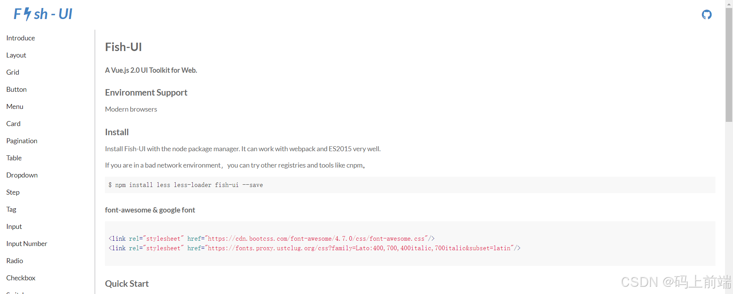Click the Lato google font link line
This screenshot has width=733, height=294.
314,248
